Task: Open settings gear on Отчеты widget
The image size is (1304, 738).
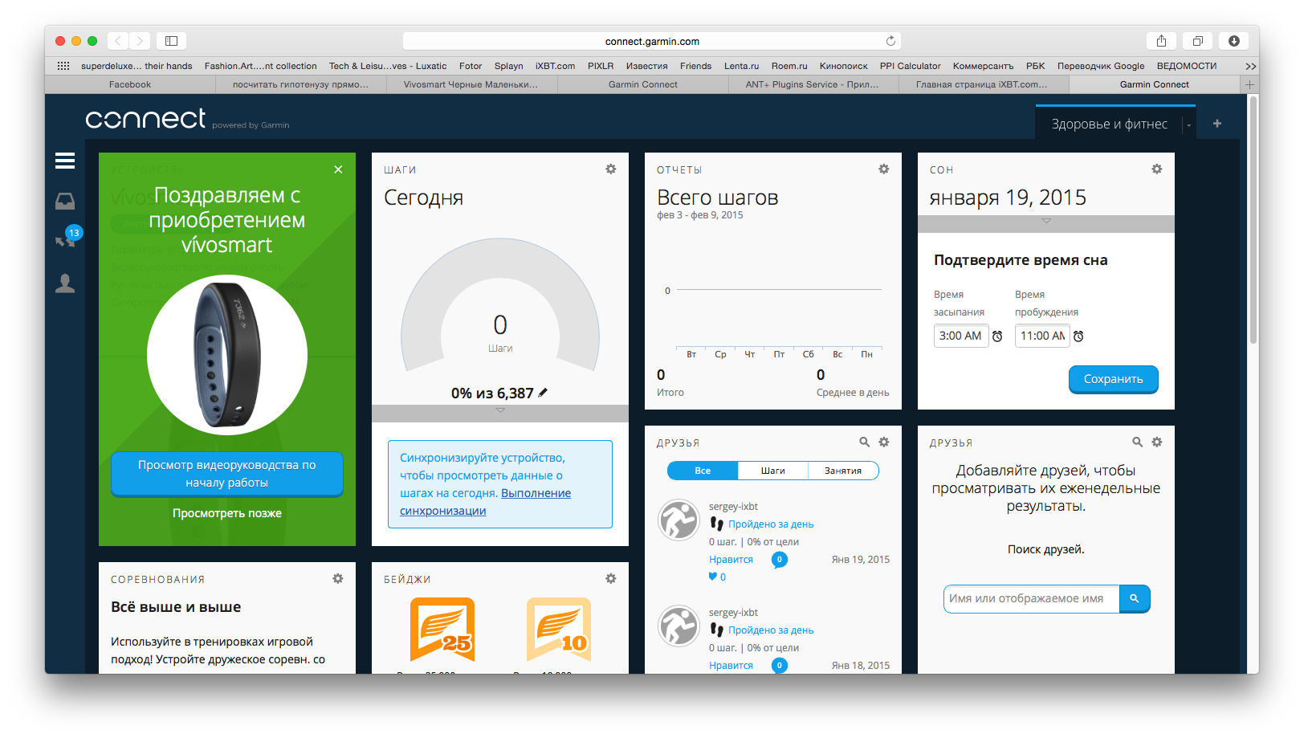Action: click(x=884, y=169)
